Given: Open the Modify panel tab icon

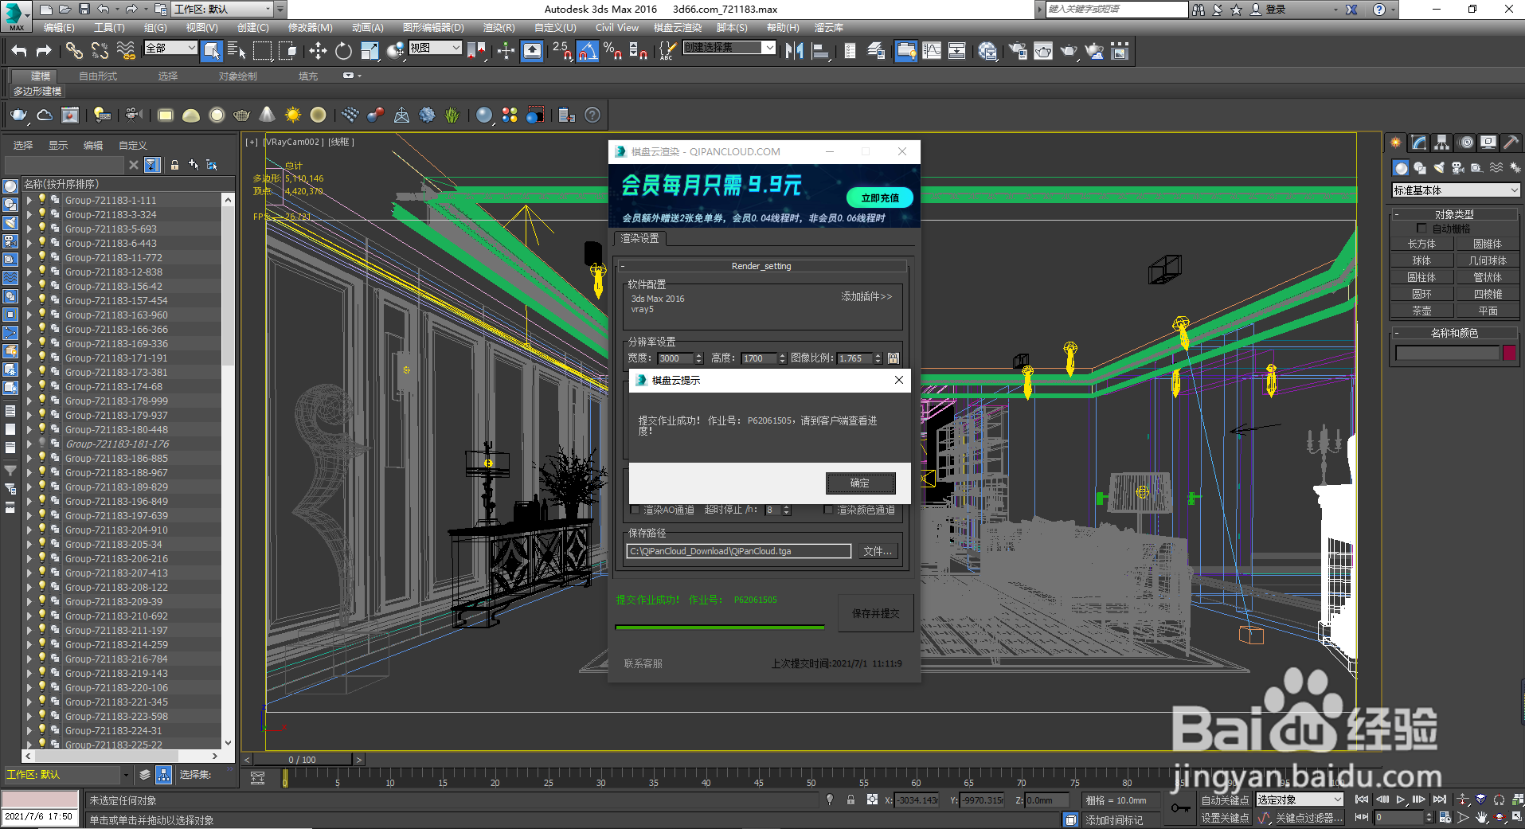Looking at the screenshot, I should [x=1419, y=143].
